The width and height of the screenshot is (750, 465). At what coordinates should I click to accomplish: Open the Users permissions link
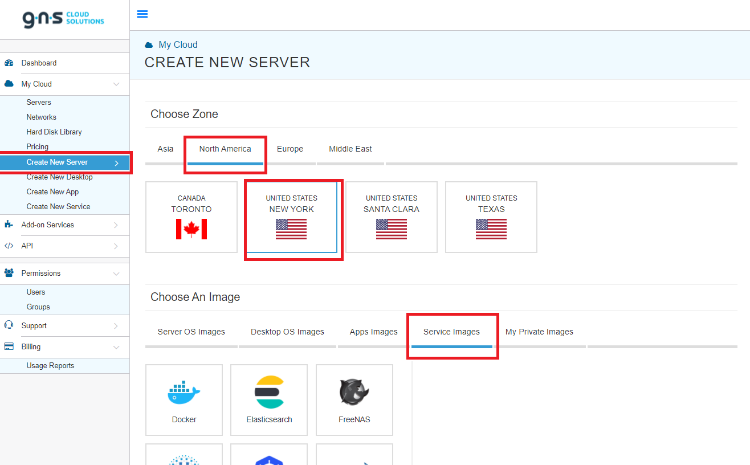pos(36,292)
